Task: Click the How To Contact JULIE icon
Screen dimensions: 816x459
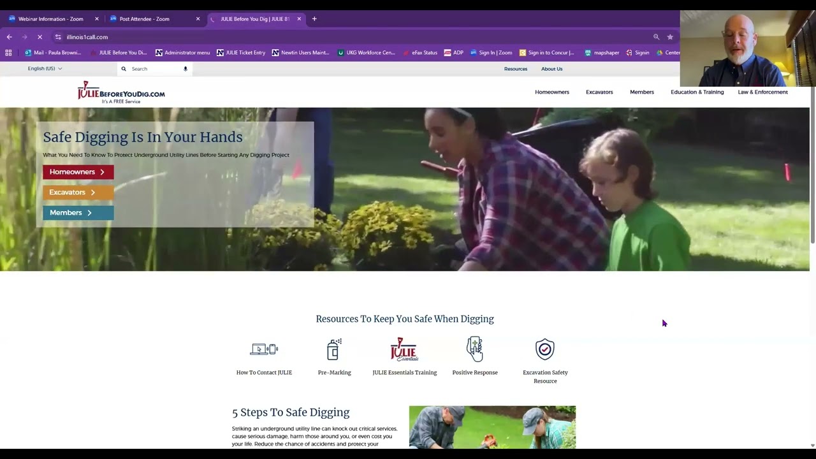Action: pyautogui.click(x=264, y=349)
